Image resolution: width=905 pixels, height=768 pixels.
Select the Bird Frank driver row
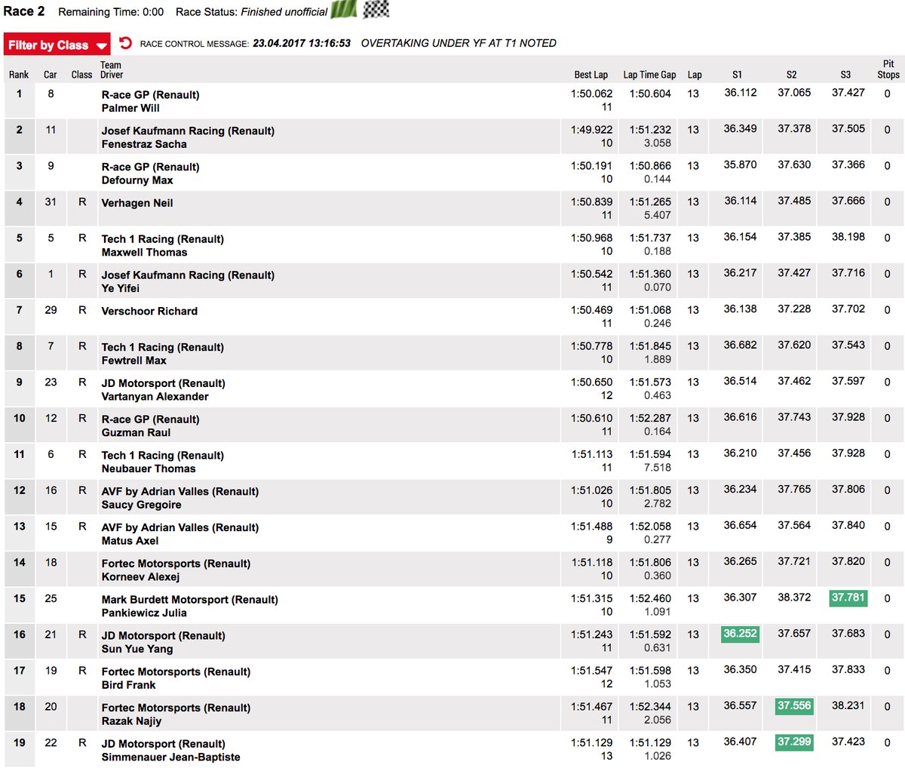point(452,677)
